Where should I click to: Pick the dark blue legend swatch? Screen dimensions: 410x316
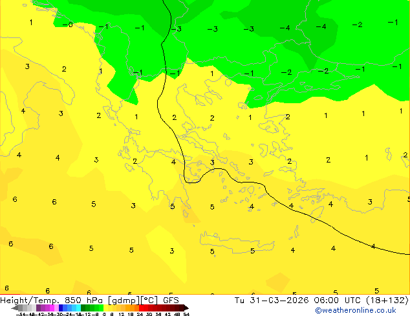61,308
